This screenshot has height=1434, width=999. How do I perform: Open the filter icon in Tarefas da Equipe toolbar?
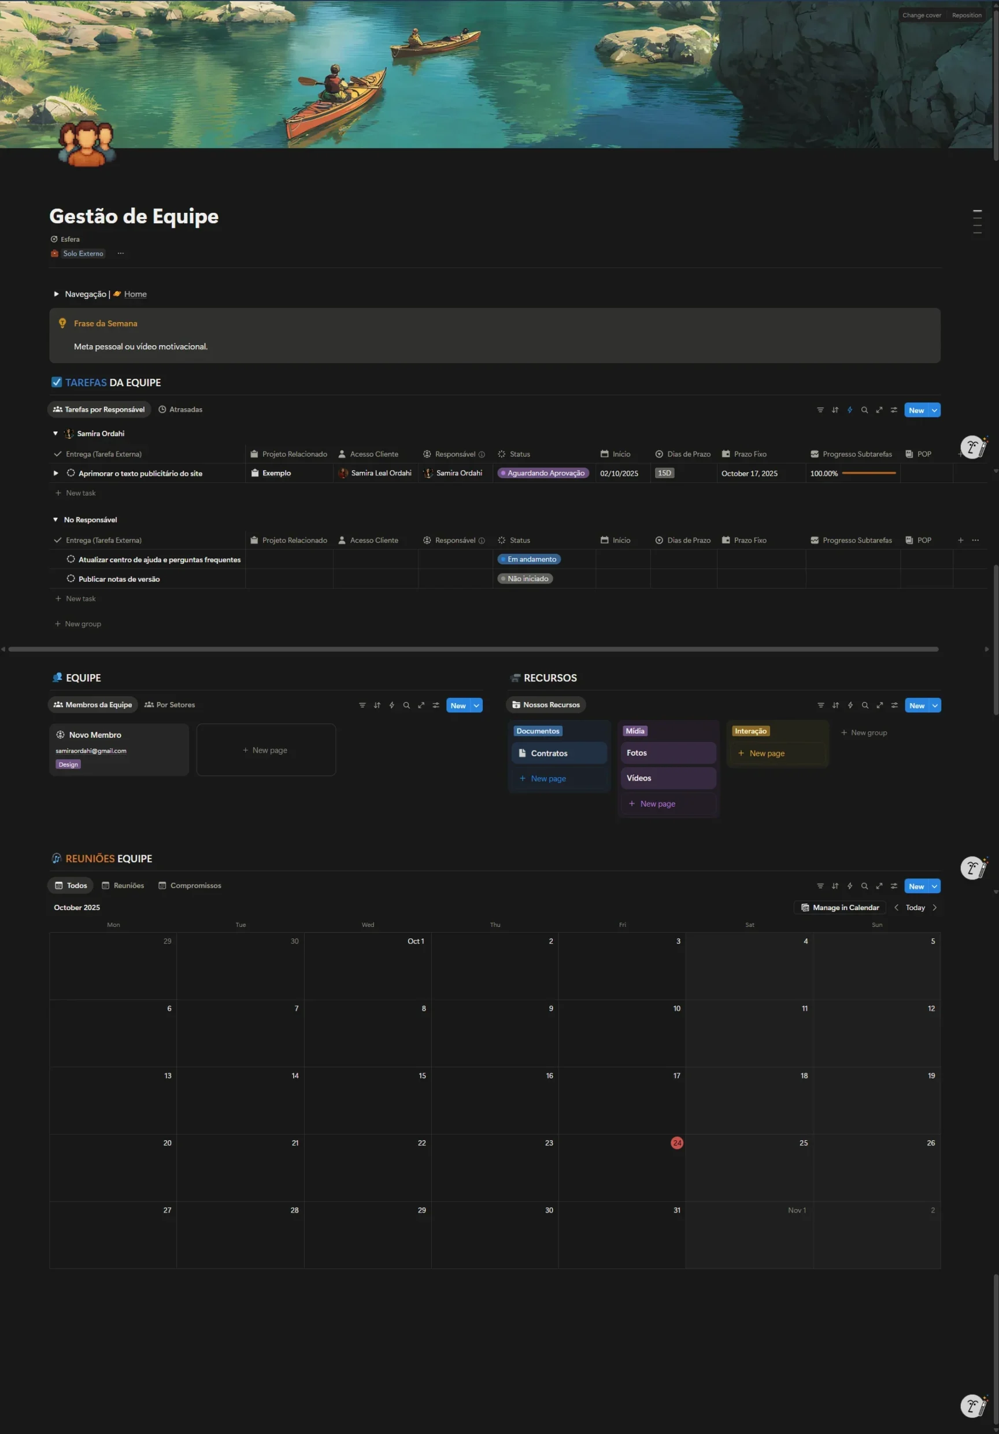(x=820, y=410)
